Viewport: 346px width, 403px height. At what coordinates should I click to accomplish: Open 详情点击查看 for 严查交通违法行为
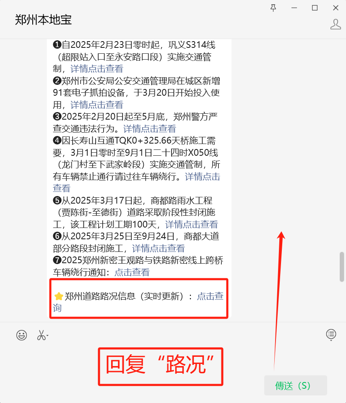150,128
